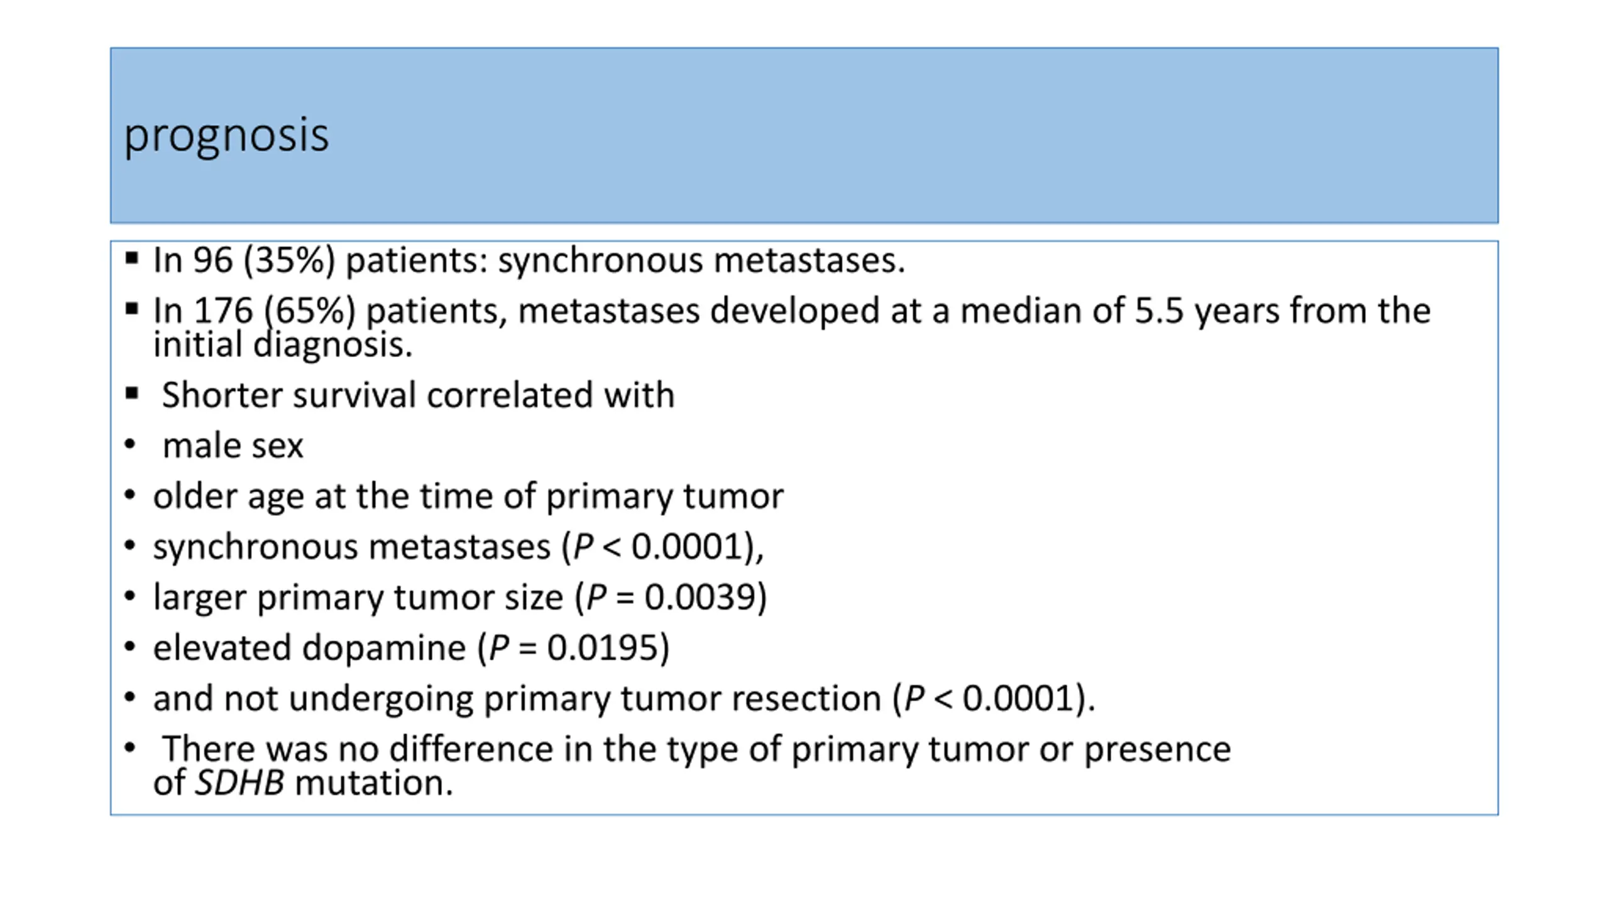
Task: Select the blue title banner
Action: click(804, 135)
